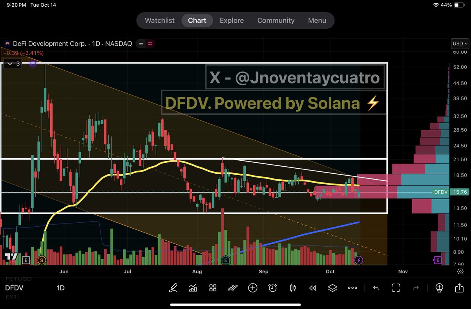This screenshot has width=471, height=309.
Task: Open the Menu tab
Action: click(317, 20)
